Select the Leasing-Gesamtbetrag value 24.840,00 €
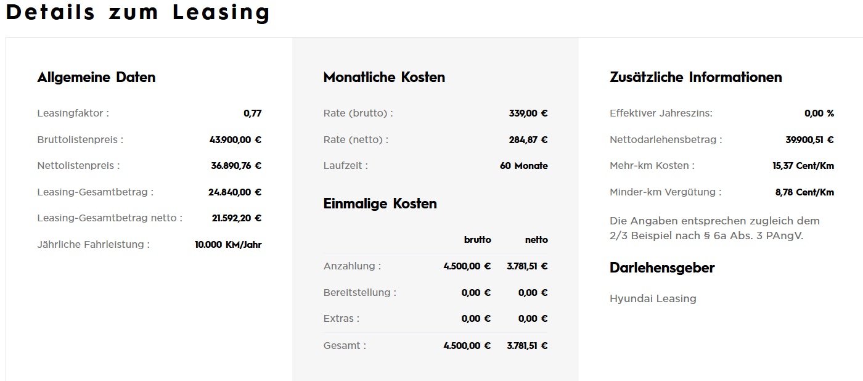This screenshot has height=381, width=863. click(x=235, y=192)
